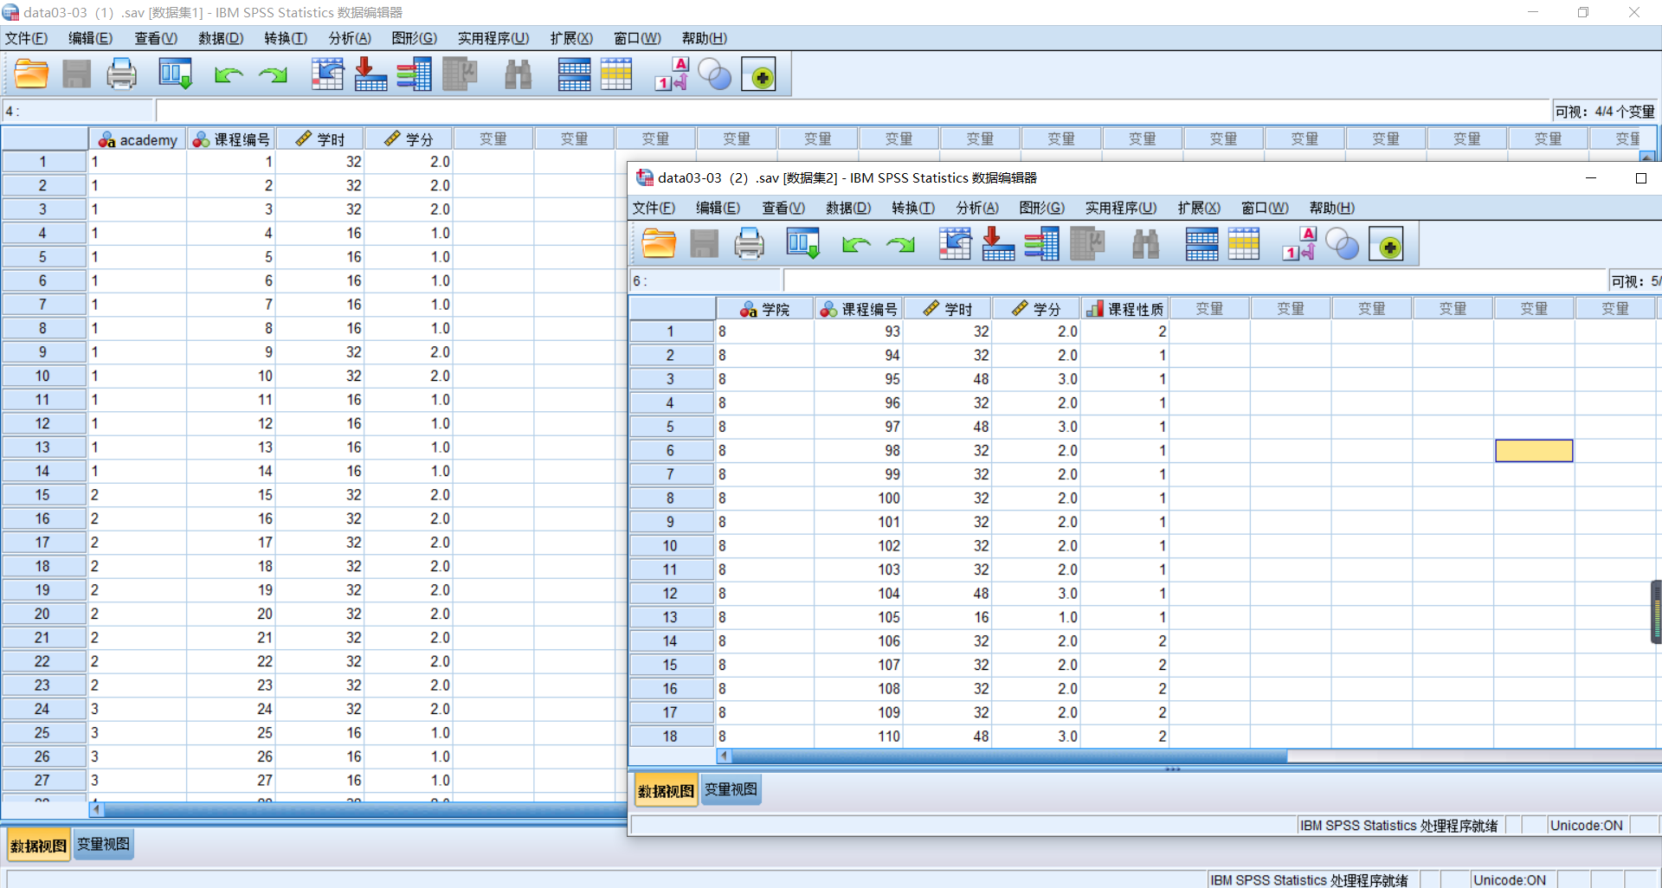Open 分析(A) menu in data03-03 (2) window

977,208
